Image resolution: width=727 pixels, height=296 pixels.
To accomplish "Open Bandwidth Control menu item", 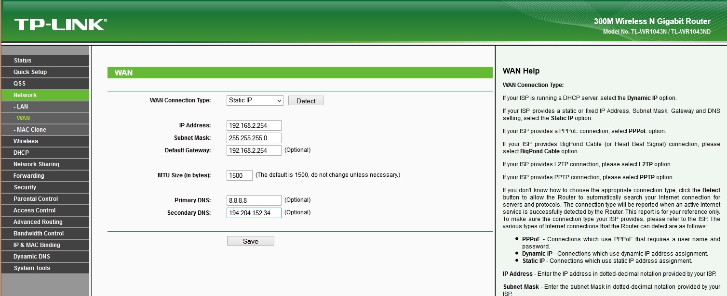I will (45, 234).
